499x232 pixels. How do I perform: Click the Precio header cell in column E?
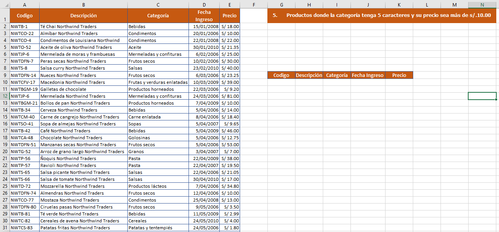click(x=230, y=16)
